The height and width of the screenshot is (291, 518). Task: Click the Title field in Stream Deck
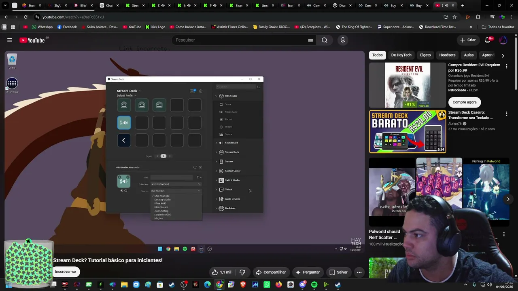(x=172, y=177)
